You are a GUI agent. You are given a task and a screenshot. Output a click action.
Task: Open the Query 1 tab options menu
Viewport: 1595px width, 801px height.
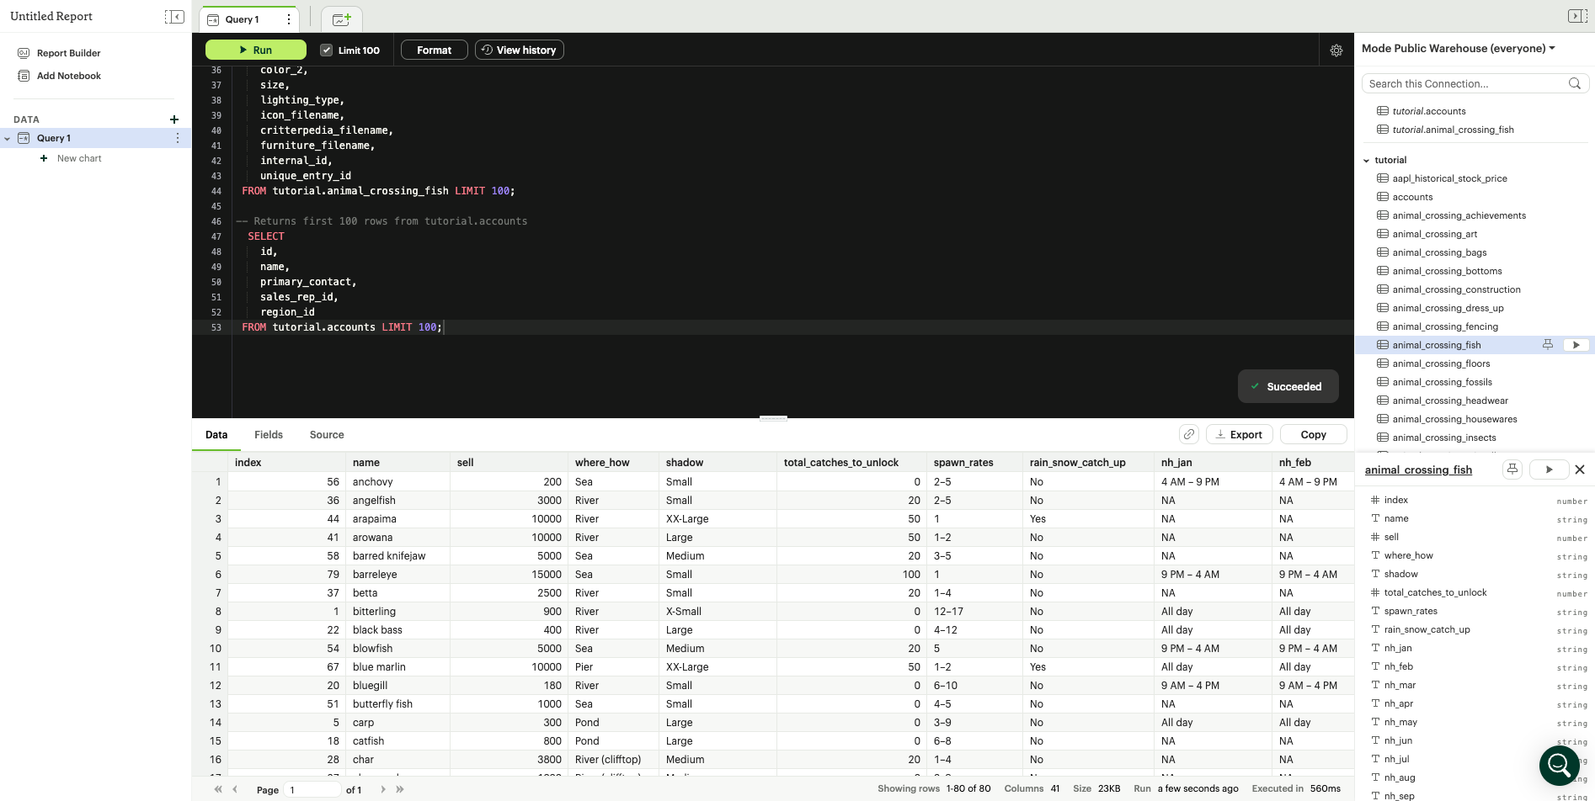(x=289, y=19)
